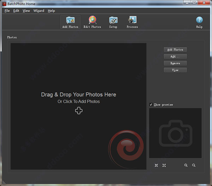The image size is (212, 186).
Task: Open the View menu
Action: point(26,11)
